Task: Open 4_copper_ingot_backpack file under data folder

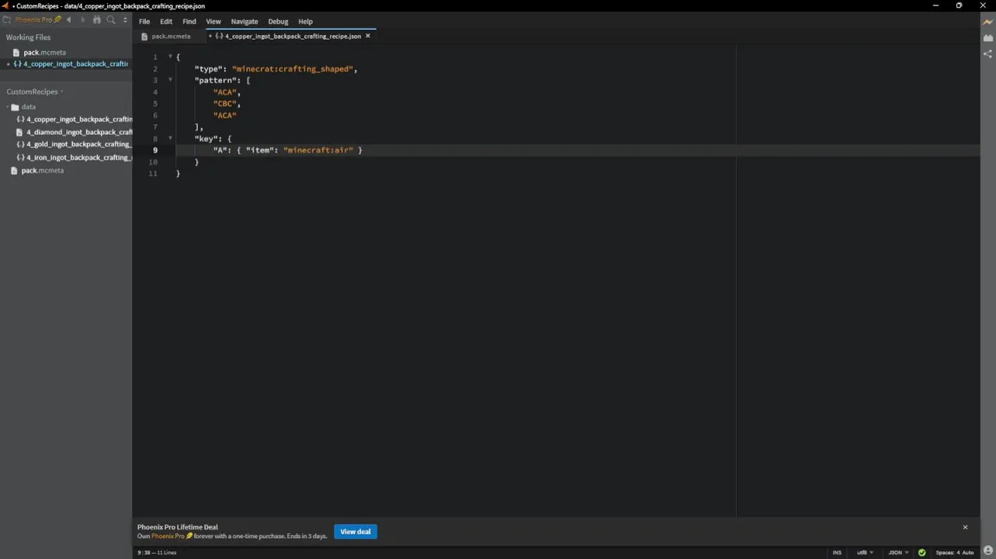Action: pos(79,120)
